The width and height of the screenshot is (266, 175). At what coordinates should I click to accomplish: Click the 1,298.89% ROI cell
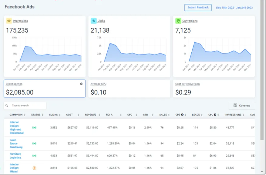coord(113,143)
